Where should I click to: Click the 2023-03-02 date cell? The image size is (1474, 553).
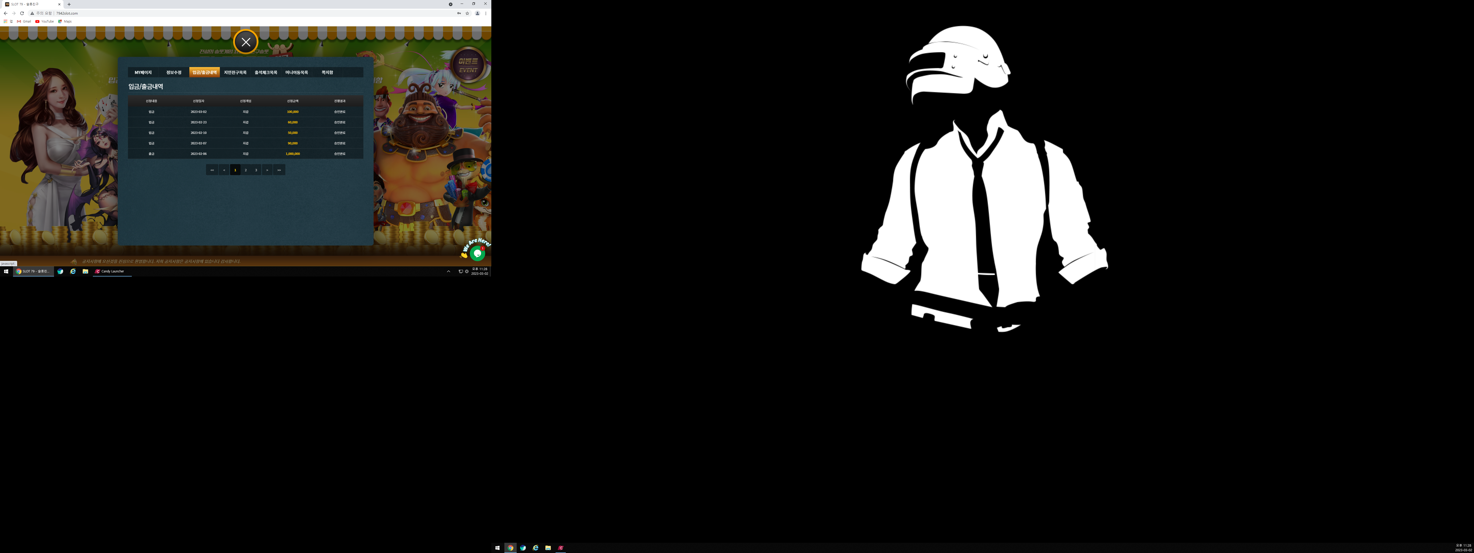click(x=199, y=112)
